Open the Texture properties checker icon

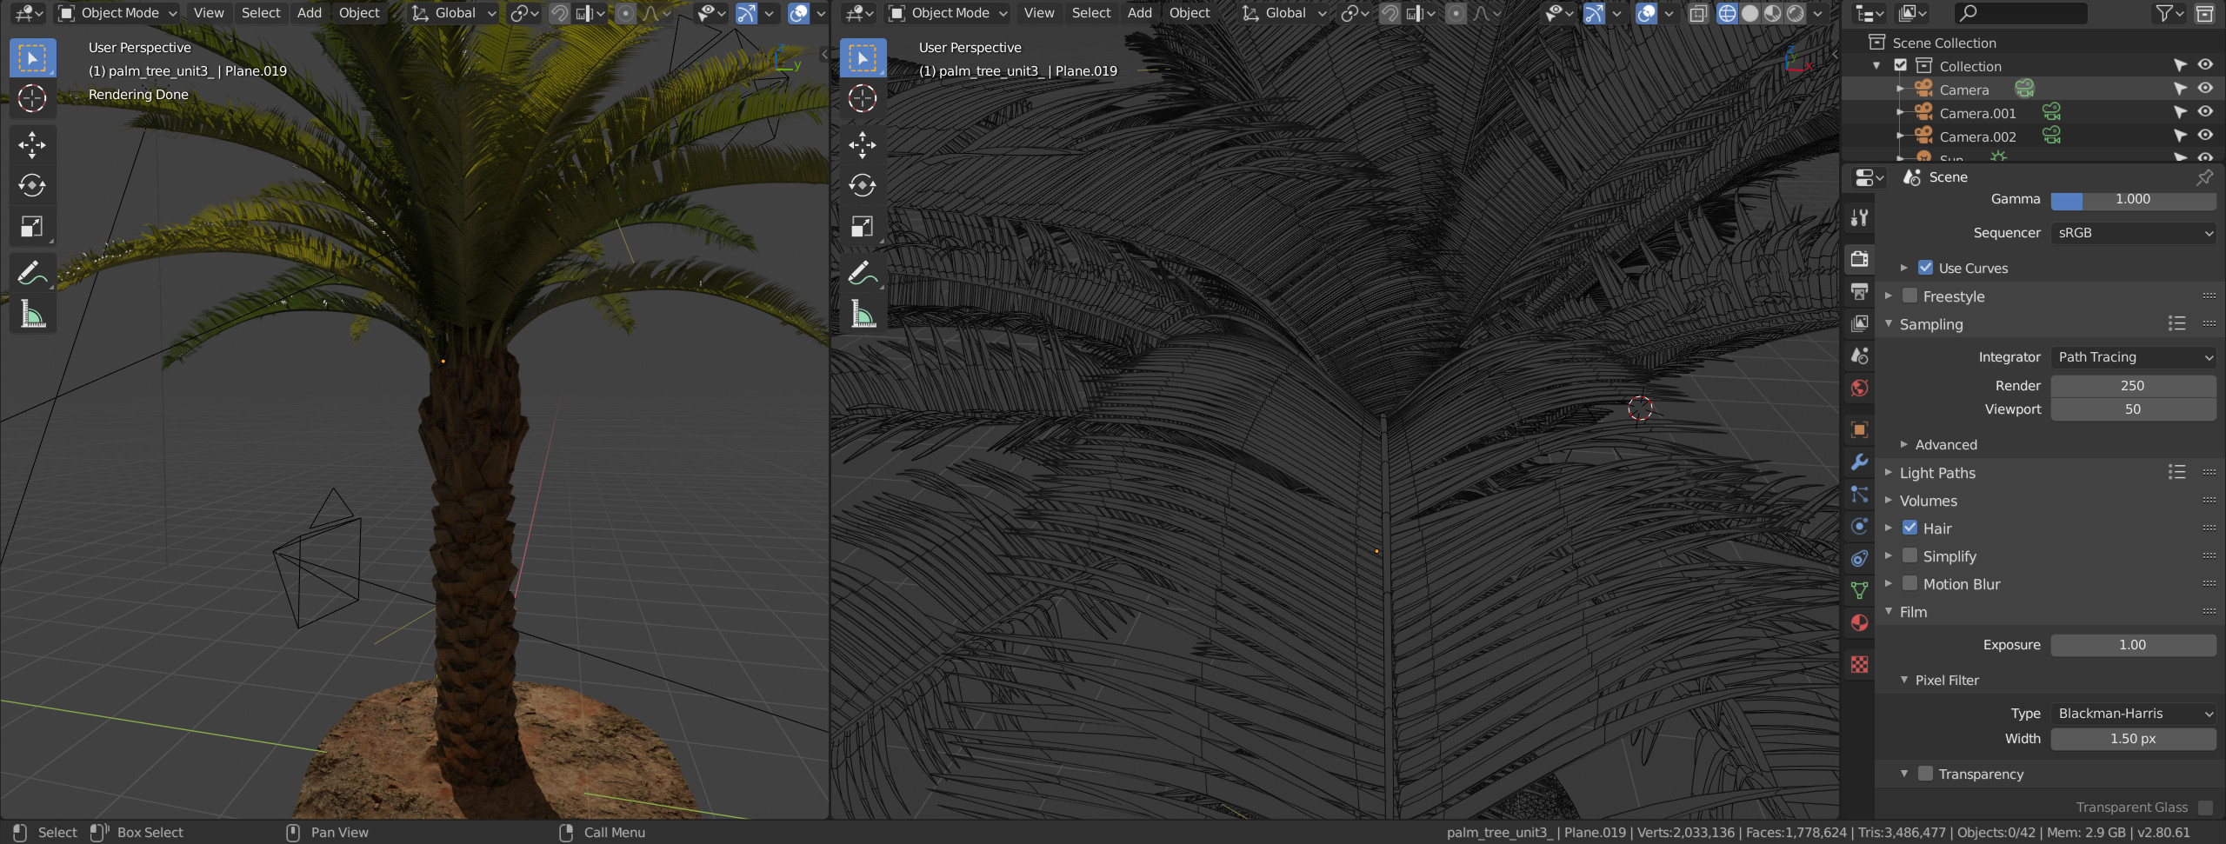coord(1859,664)
